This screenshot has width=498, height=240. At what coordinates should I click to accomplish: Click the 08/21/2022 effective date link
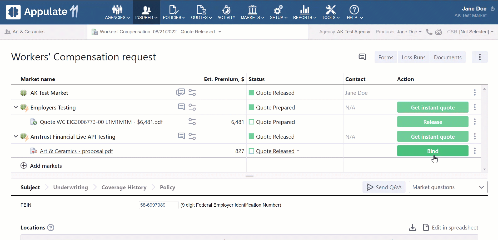tap(165, 32)
